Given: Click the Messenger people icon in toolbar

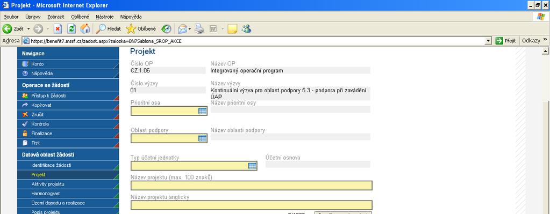Looking at the screenshot, I should pos(247,29).
